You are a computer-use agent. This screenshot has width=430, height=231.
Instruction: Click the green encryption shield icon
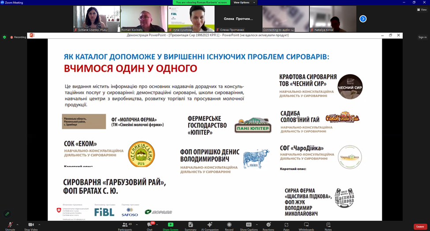[4, 37]
